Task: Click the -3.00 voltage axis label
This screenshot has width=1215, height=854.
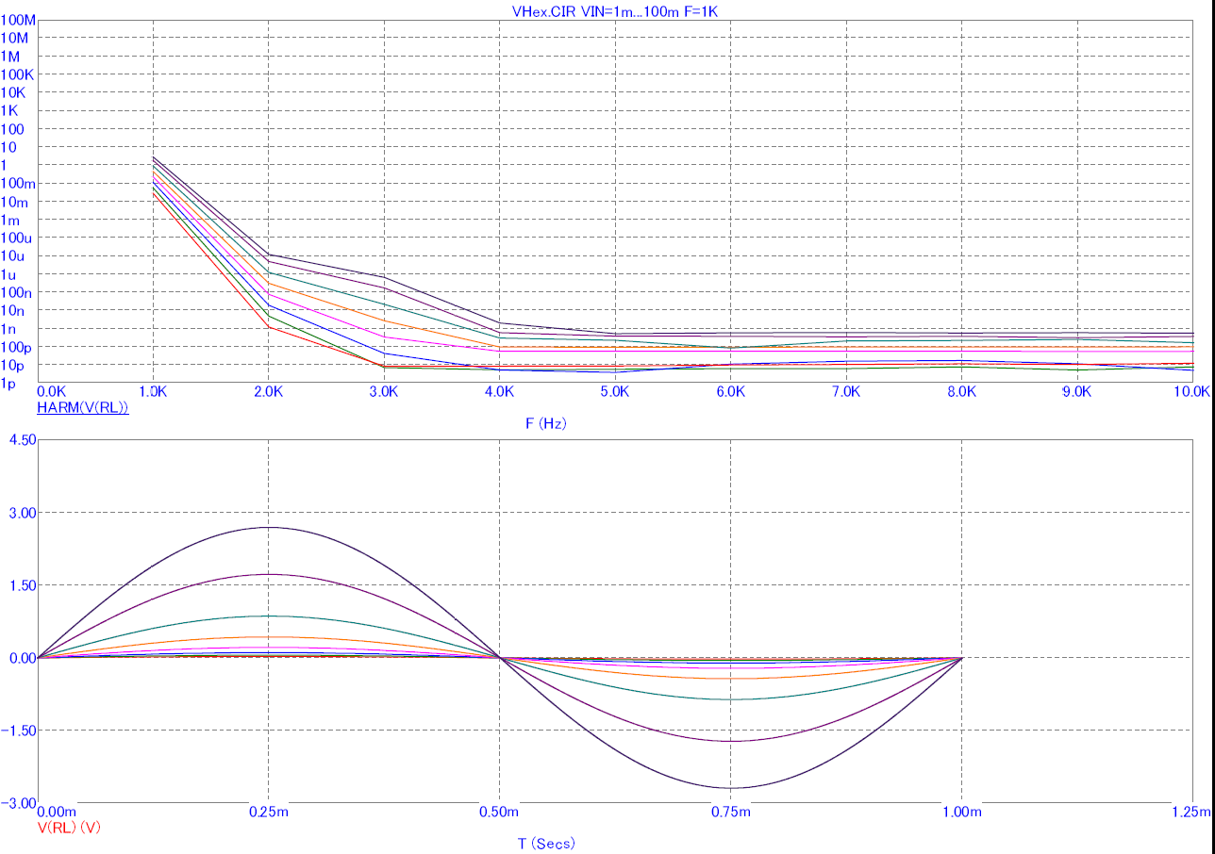Action: tap(18, 803)
